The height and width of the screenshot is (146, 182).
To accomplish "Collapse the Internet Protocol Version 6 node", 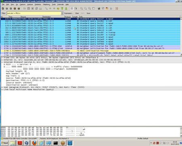I will pos(2,62).
